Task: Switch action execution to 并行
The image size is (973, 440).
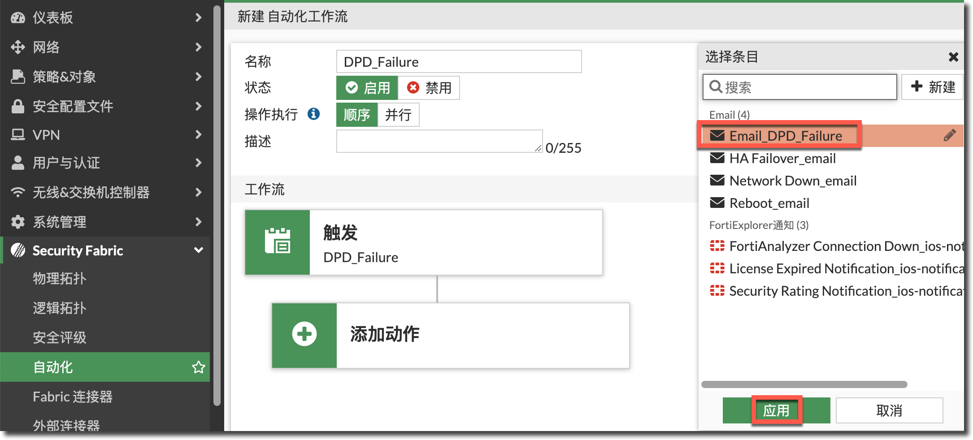Action: [398, 115]
